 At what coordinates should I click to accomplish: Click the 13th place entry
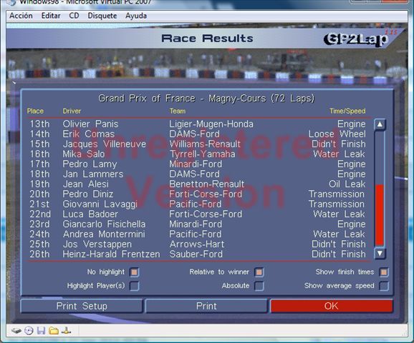tap(39, 124)
